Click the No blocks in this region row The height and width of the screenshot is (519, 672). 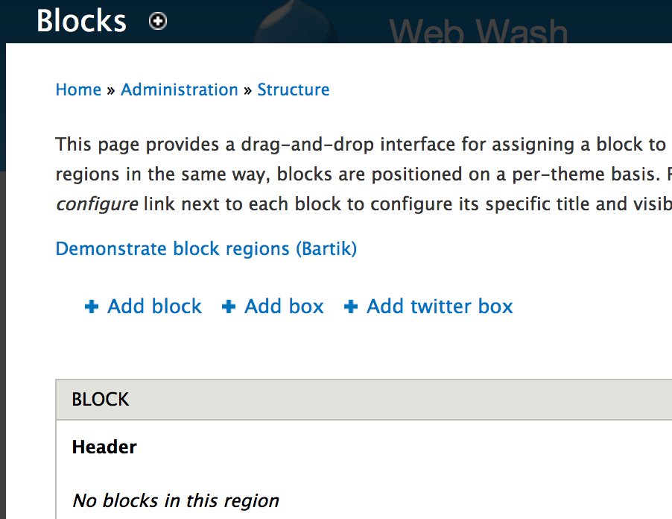point(175,500)
